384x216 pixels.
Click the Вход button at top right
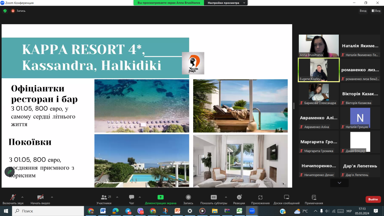tap(363, 11)
